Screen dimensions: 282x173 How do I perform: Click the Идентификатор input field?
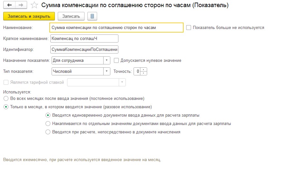click(84, 49)
